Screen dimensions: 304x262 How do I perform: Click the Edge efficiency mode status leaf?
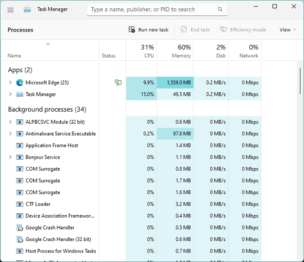click(118, 82)
